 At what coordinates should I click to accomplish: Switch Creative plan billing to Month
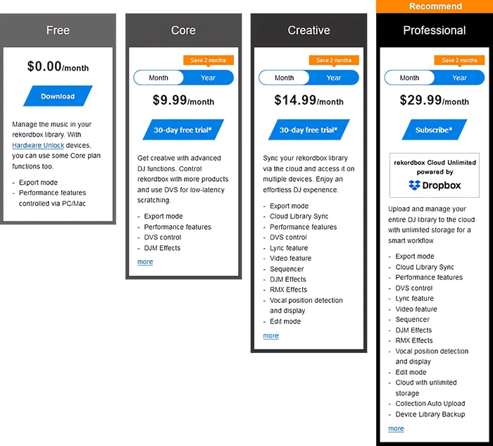point(285,78)
